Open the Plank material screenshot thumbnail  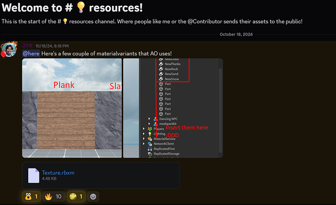pyautogui.click(x=72, y=108)
